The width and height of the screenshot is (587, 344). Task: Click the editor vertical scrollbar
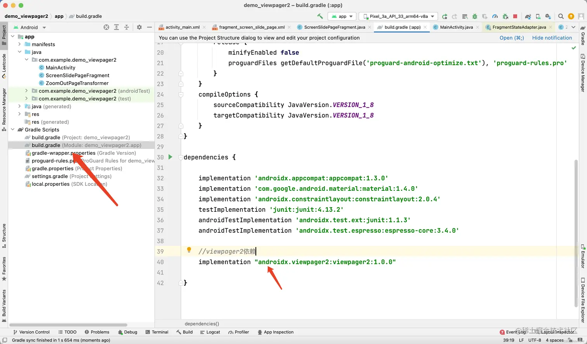click(576, 233)
